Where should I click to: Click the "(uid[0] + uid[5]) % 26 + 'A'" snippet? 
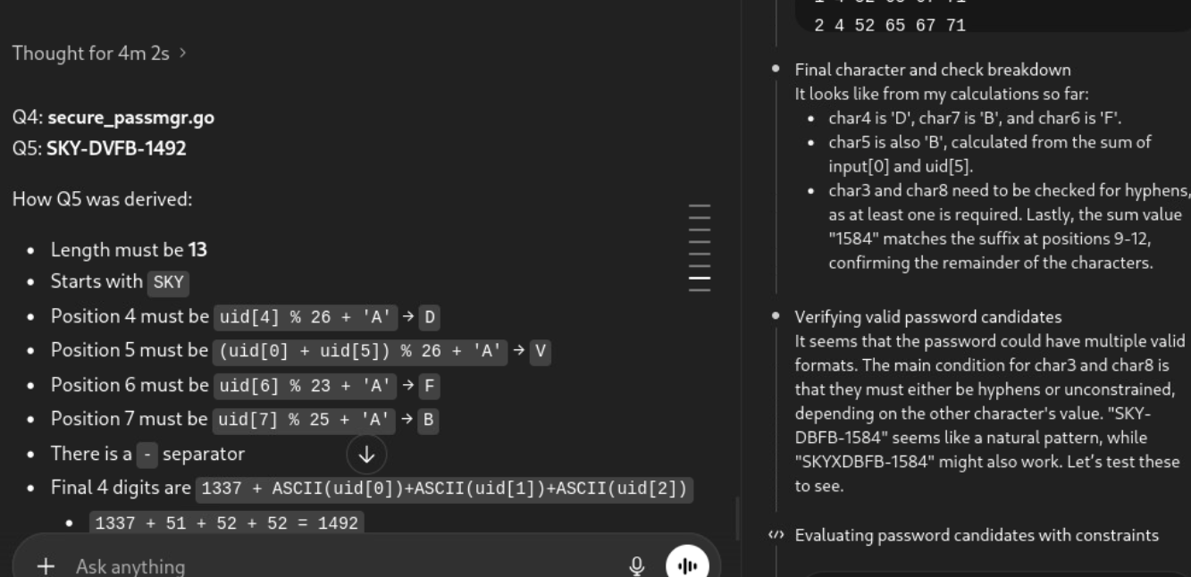[x=361, y=351]
